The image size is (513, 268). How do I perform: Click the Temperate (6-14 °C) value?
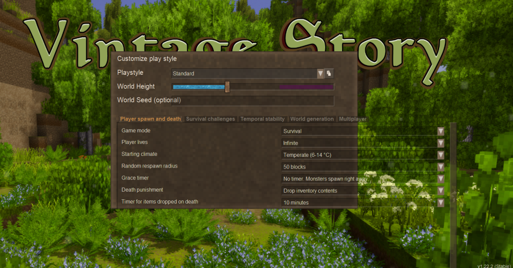point(307,155)
